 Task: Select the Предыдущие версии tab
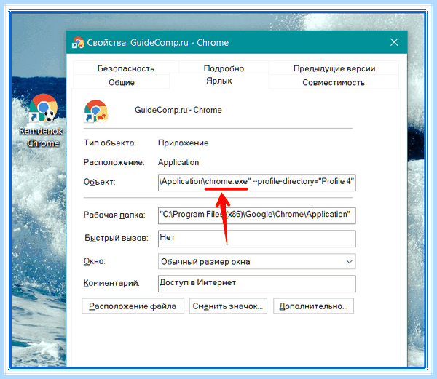(334, 68)
